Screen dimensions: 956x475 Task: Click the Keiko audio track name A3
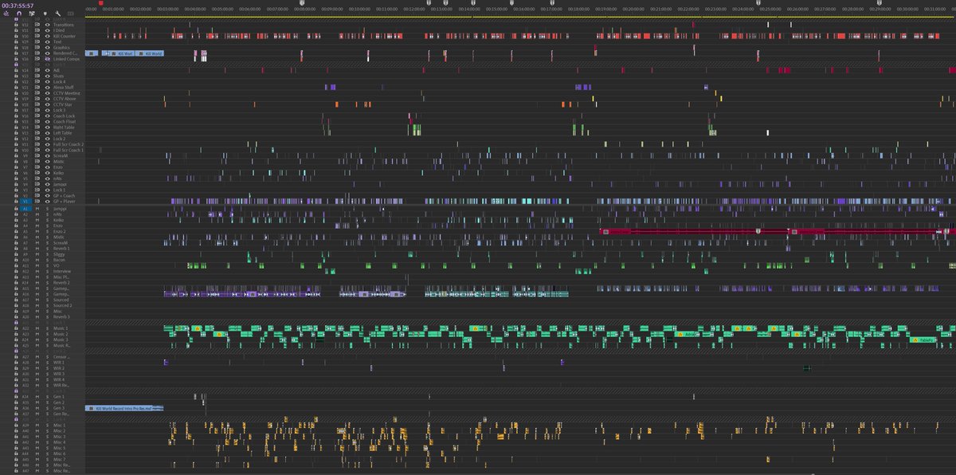[x=58, y=220]
